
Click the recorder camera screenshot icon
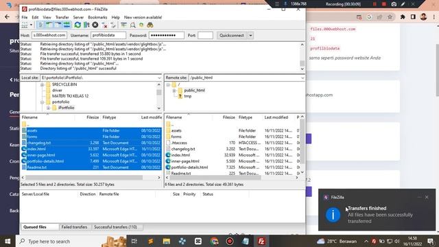tap(394, 4)
